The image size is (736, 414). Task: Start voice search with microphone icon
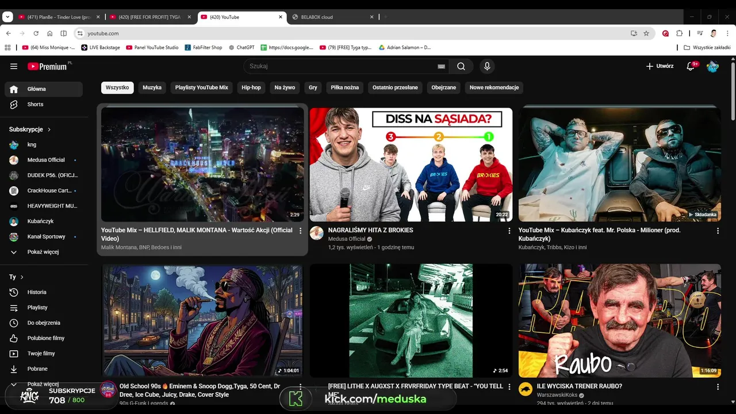tap(487, 66)
